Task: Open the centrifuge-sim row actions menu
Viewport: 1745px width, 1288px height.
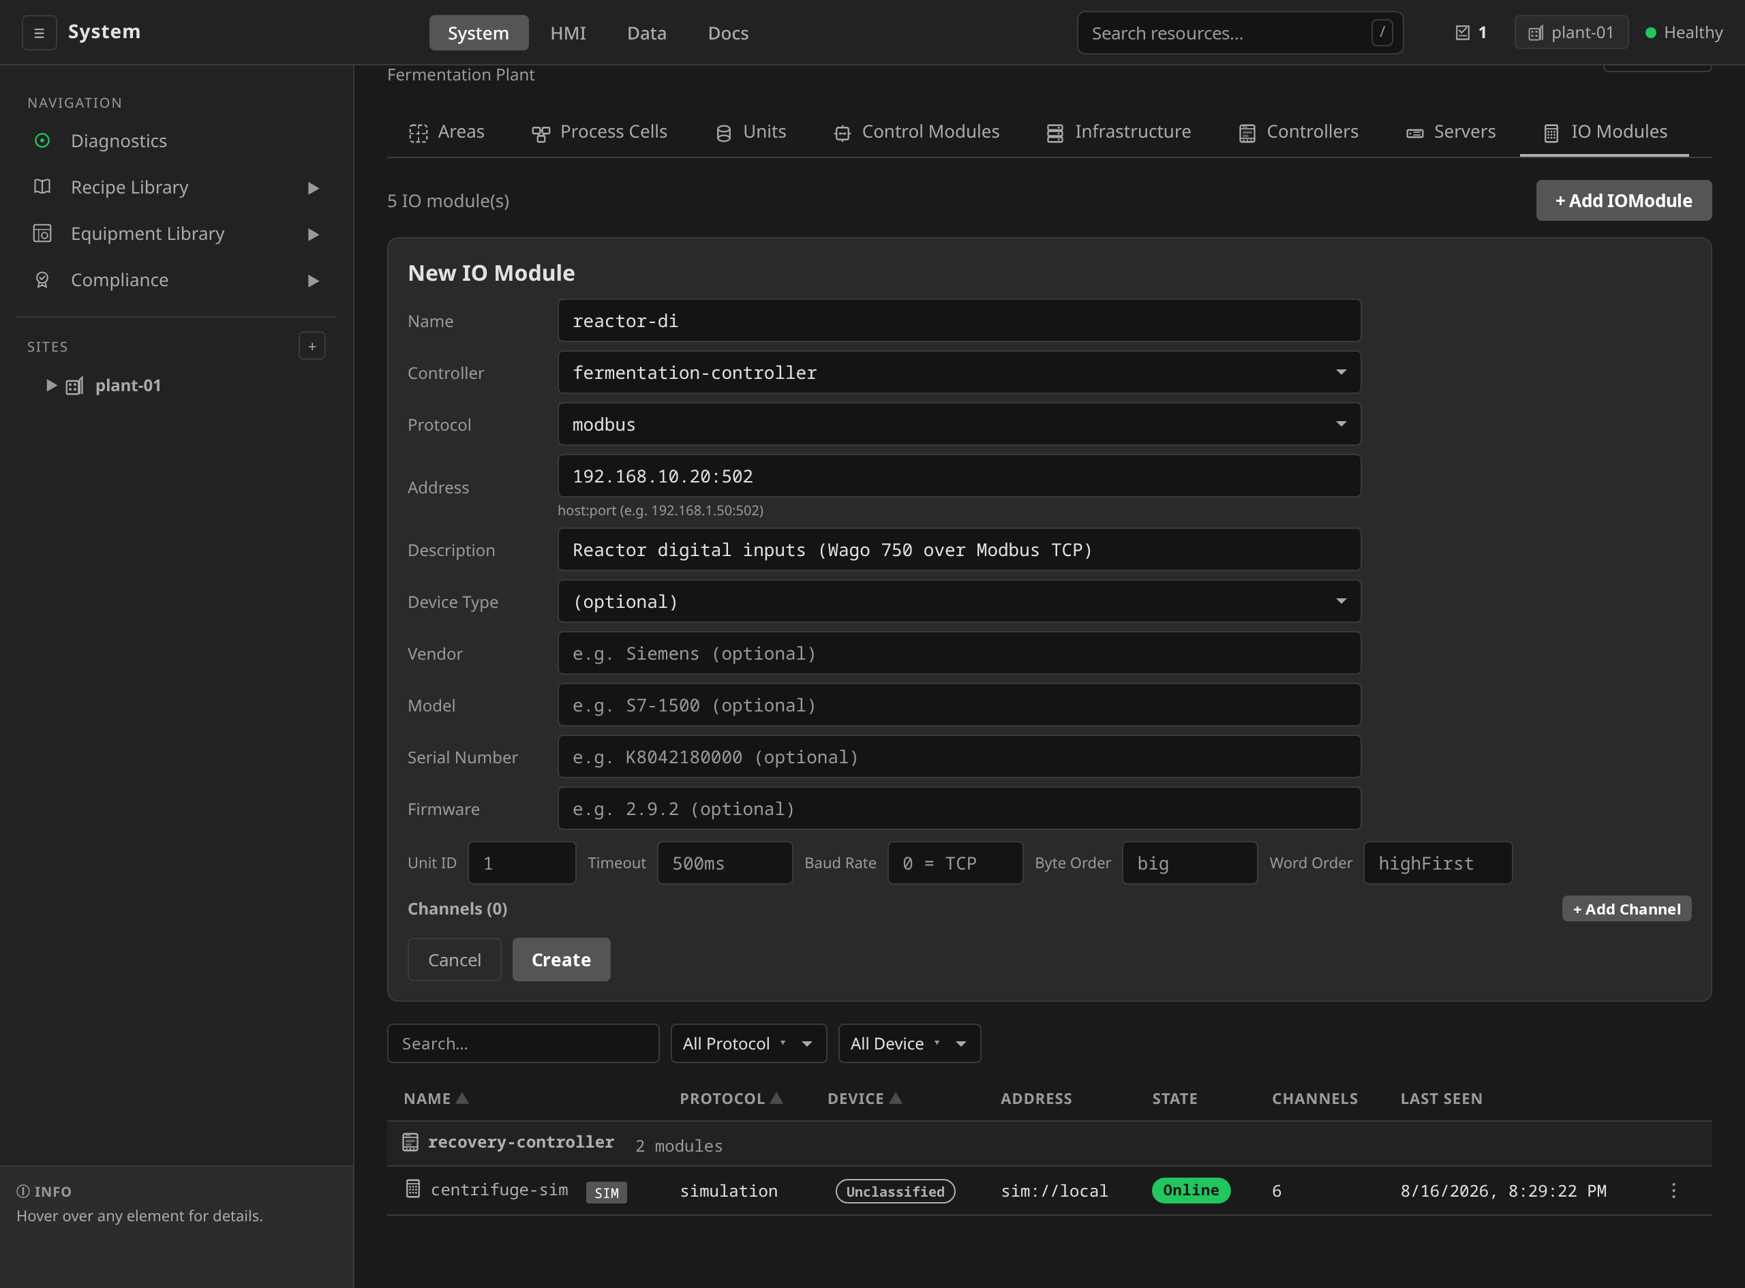Action: pyautogui.click(x=1673, y=1191)
